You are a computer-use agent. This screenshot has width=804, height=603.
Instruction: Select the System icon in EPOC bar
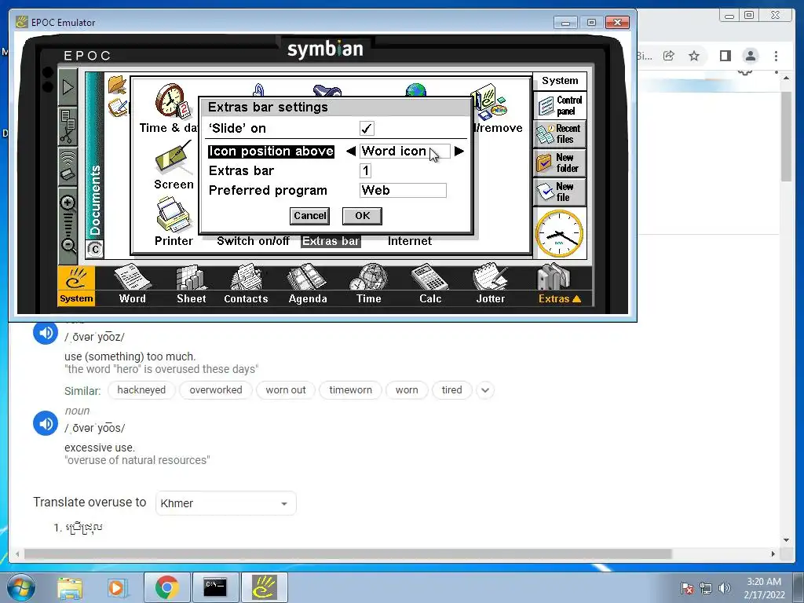[x=76, y=286]
